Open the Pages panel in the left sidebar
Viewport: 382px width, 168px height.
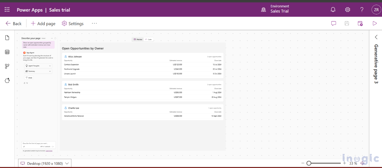[7, 37]
